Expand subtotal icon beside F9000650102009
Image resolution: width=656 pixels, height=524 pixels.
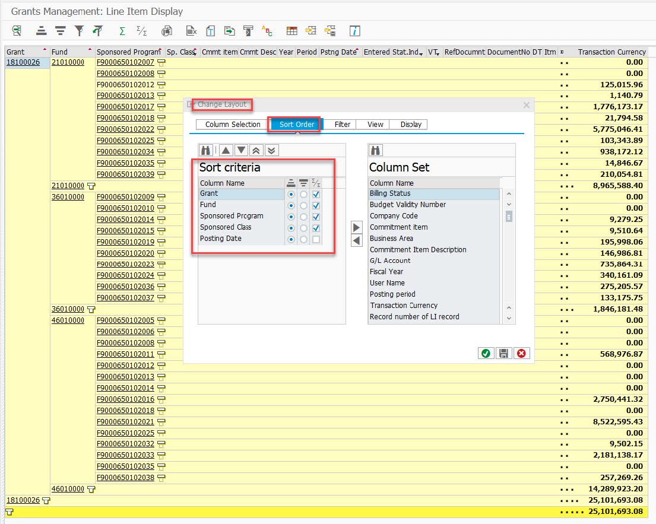(x=161, y=198)
